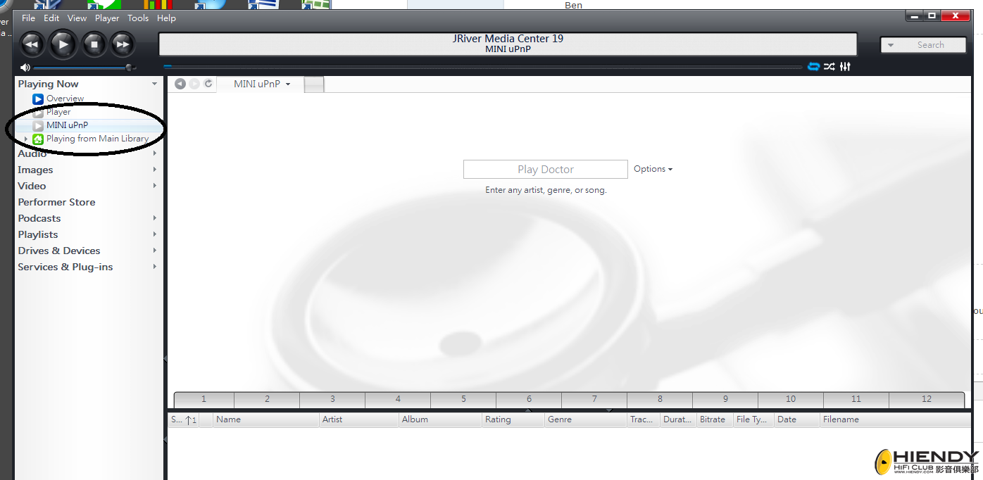Toggle shuffle playback mode
Viewport: 983px width, 480px height.
pyautogui.click(x=829, y=67)
